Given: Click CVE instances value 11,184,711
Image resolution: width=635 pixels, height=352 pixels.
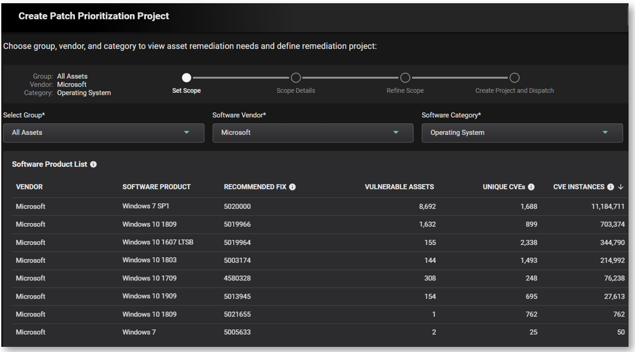Looking at the screenshot, I should tap(608, 206).
